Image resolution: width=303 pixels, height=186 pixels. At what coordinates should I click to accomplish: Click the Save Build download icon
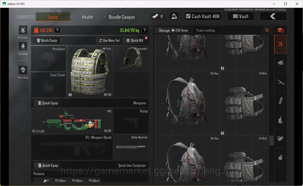tap(23, 46)
